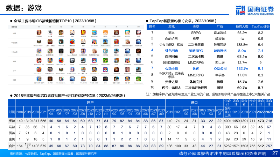Viewport: 280px width, 157px height.
Task: Click the bold 白荆回廊 game name
Action: coord(171,57)
